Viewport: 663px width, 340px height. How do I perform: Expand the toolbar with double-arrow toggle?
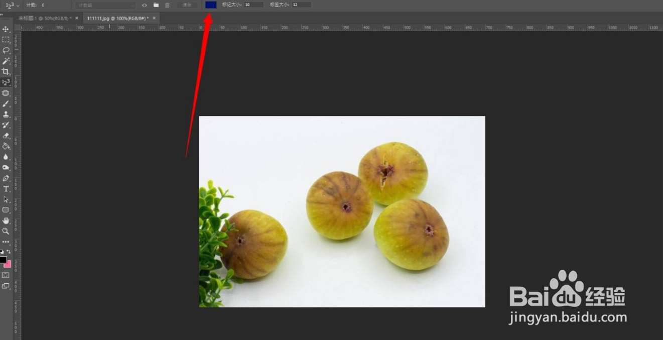click(x=2, y=14)
